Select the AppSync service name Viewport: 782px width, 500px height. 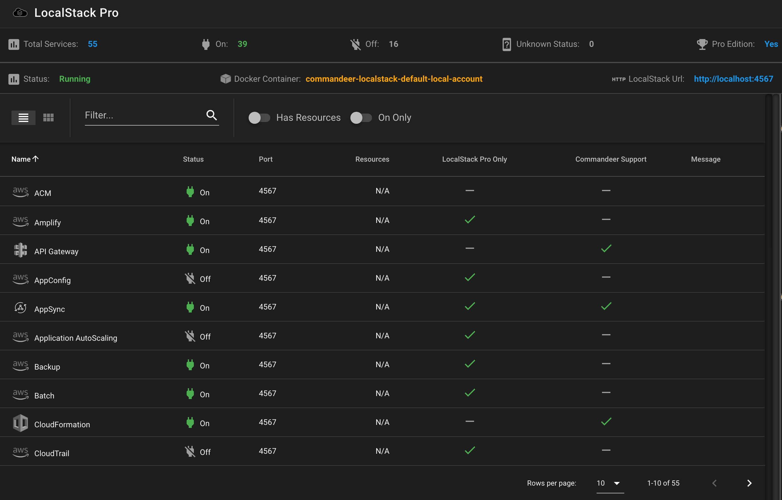(49, 309)
